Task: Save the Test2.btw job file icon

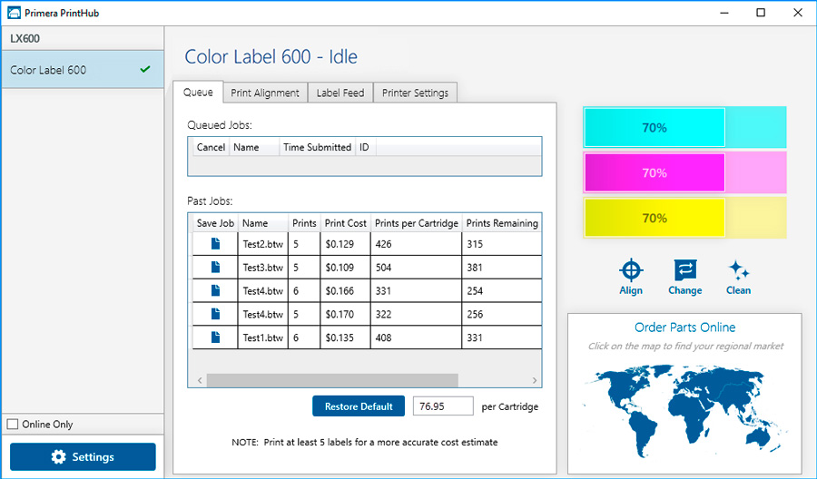Action: [215, 244]
